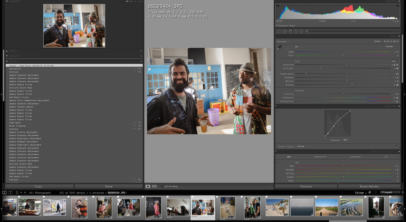Toggle the filmstrip filter switch at far right
The image size is (406, 222).
(x=403, y=192)
